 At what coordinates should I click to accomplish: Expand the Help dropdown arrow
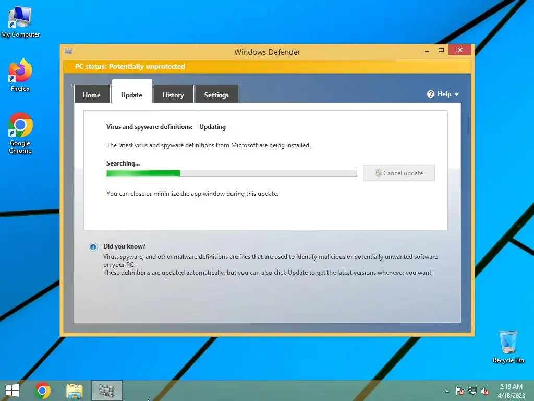(x=457, y=94)
